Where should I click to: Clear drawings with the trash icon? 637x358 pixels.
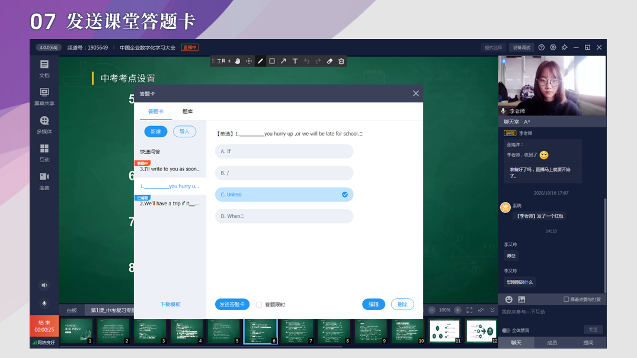point(341,61)
